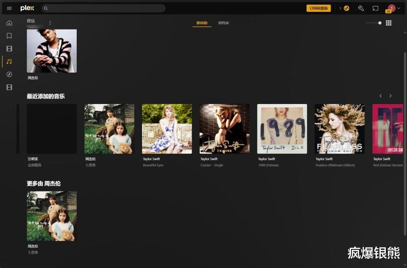Go to Home in the sidebar

pos(9,23)
